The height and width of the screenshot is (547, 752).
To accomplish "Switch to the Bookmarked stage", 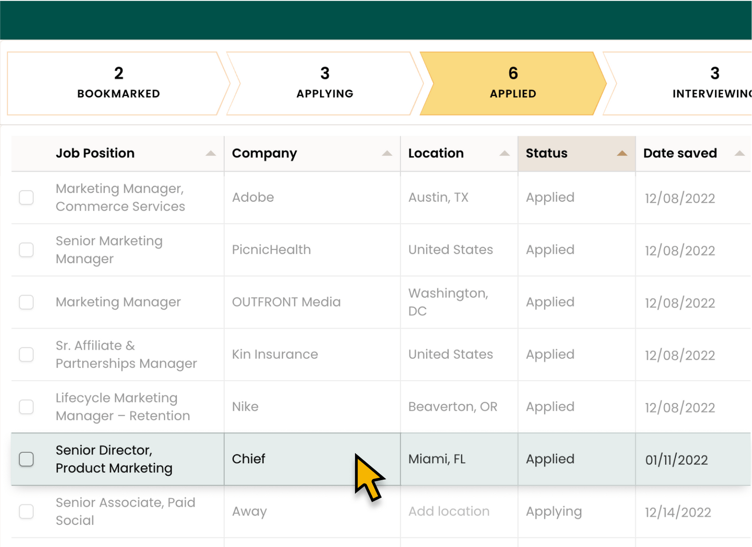I will 118,83.
